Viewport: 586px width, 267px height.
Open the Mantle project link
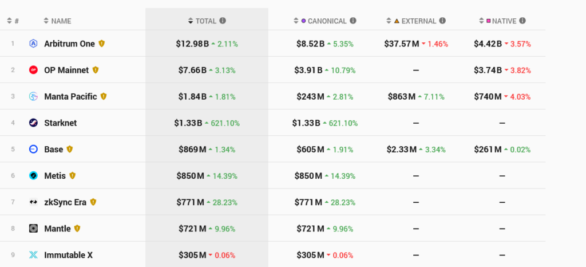click(58, 229)
